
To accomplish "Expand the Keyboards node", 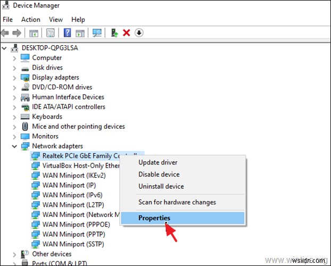I will [14, 117].
